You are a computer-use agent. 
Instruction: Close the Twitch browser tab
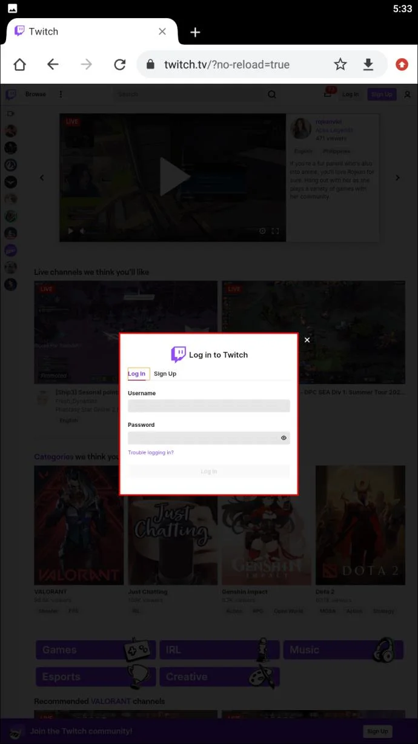[x=162, y=32]
